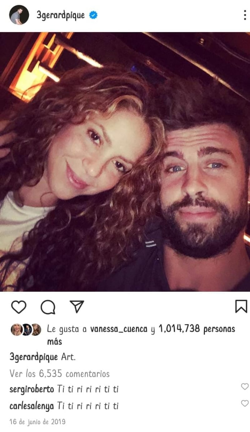Save the post with the bookmark icon
Image resolution: width=250 pixels, height=432 pixels.
pos(241,306)
